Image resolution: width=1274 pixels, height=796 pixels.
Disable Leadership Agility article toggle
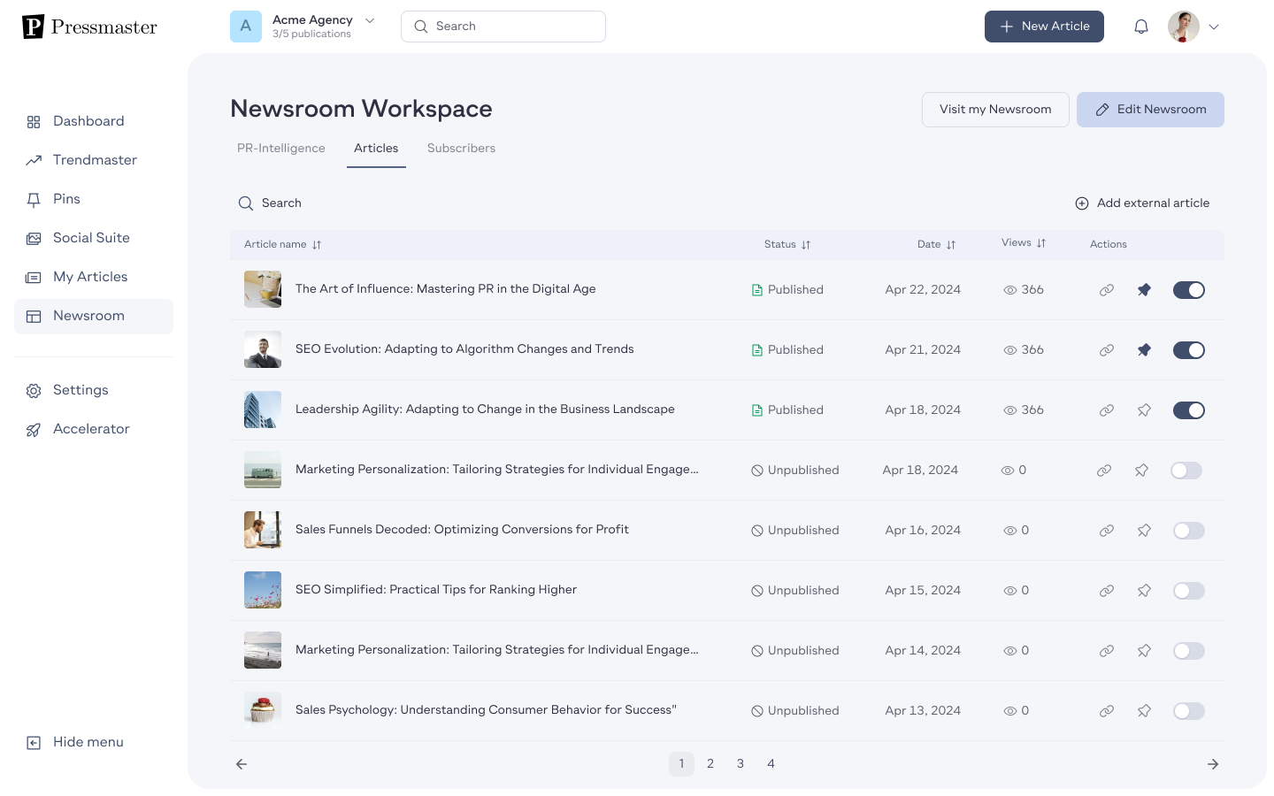[1189, 410]
